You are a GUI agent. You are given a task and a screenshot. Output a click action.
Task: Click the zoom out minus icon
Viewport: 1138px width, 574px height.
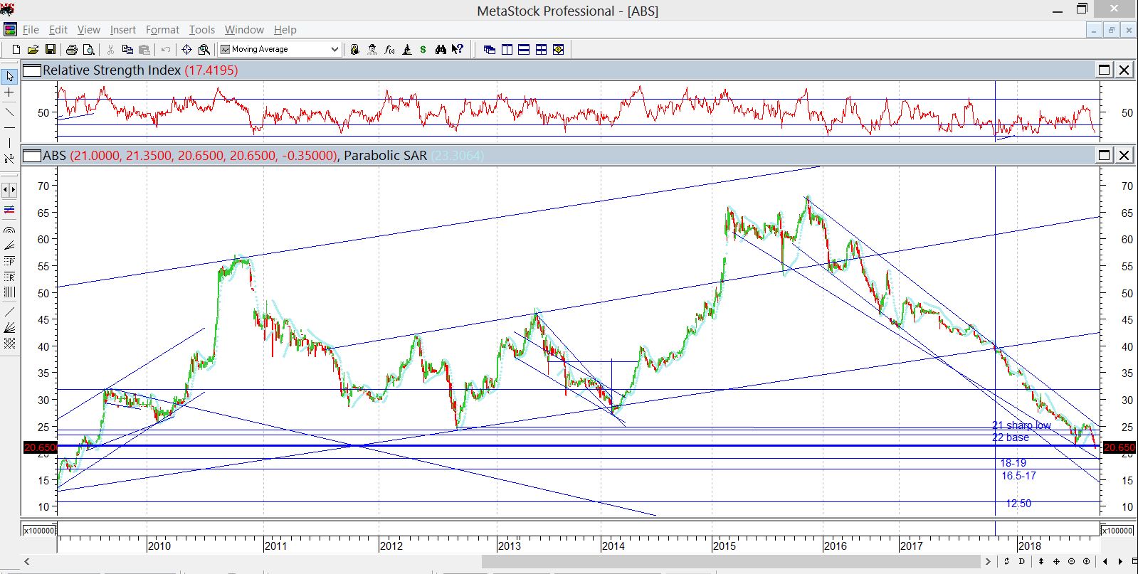[x=1072, y=562]
